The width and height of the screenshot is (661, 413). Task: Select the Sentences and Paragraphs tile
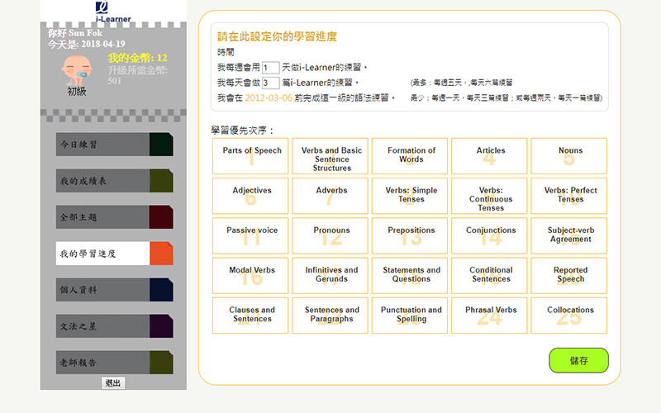tap(330, 316)
